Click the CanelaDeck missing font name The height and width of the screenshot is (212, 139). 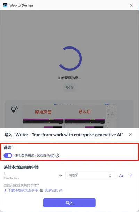pos(11,178)
